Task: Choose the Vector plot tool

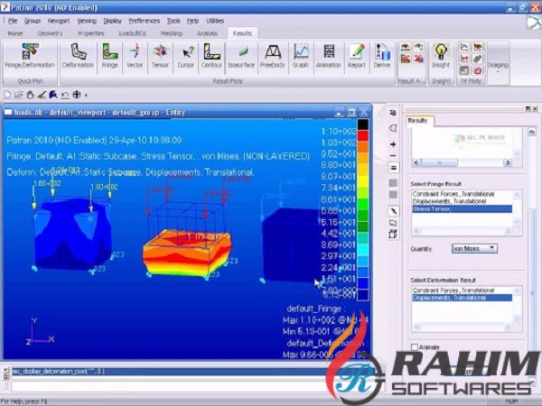Action: click(135, 56)
